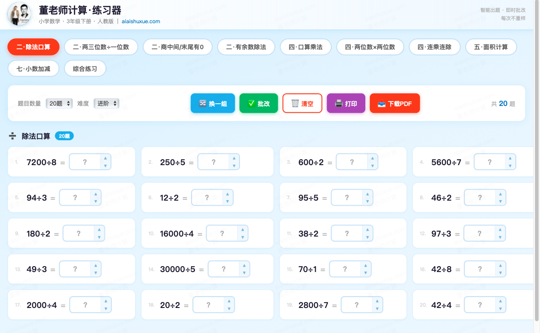Select the 二·有余数除法 tab
The image size is (540, 333).
point(246,47)
